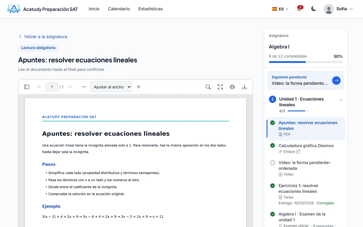The image size is (363, 227).
Task: Go to next PDF page
Action: (x=70, y=87)
